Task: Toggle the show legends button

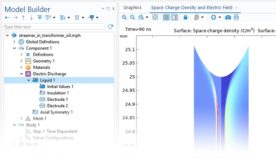Action: pyautogui.click(x=174, y=17)
